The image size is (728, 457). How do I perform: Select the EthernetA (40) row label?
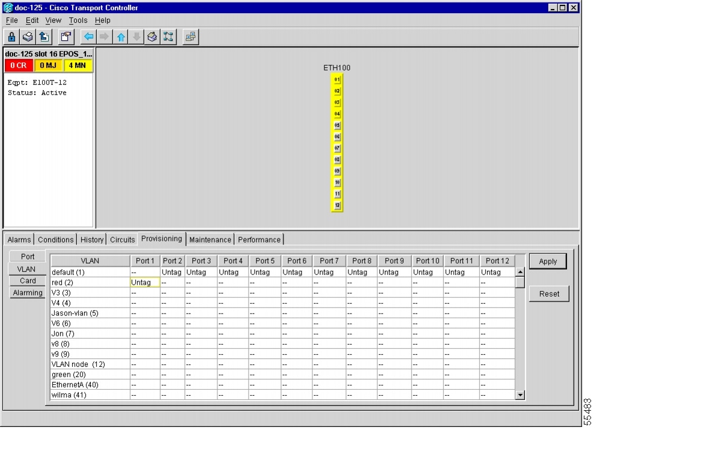(90, 384)
